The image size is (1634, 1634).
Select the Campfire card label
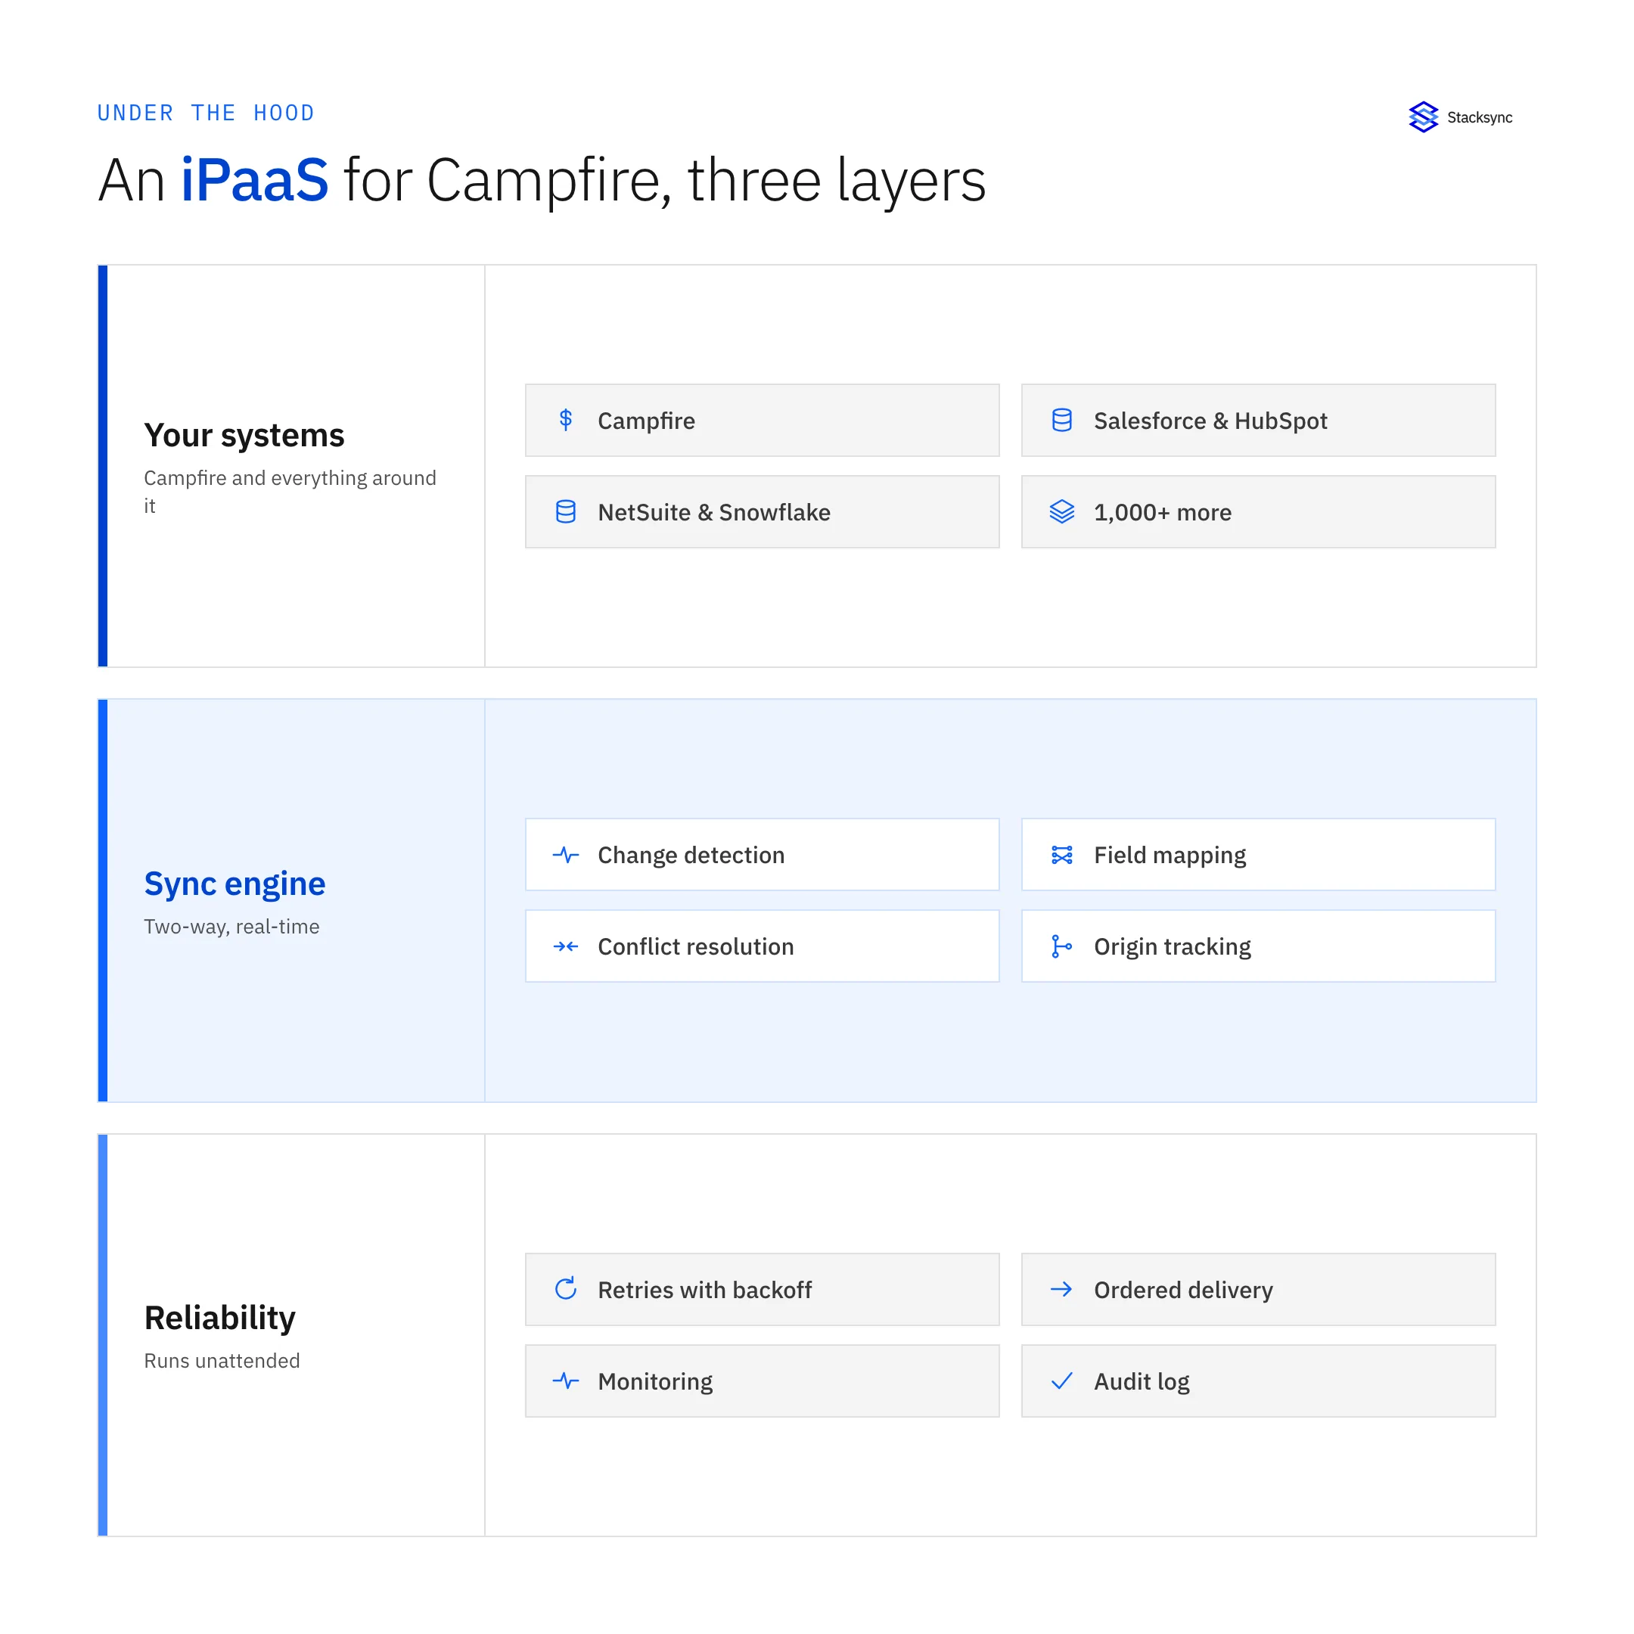[646, 421]
